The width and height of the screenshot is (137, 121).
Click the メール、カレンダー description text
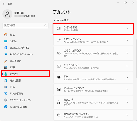tap(82, 68)
